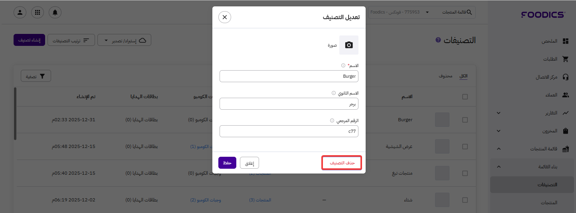This screenshot has width=576, height=213.
Task: Open the Foodics branch selector dropdown
Action: tap(399, 12)
